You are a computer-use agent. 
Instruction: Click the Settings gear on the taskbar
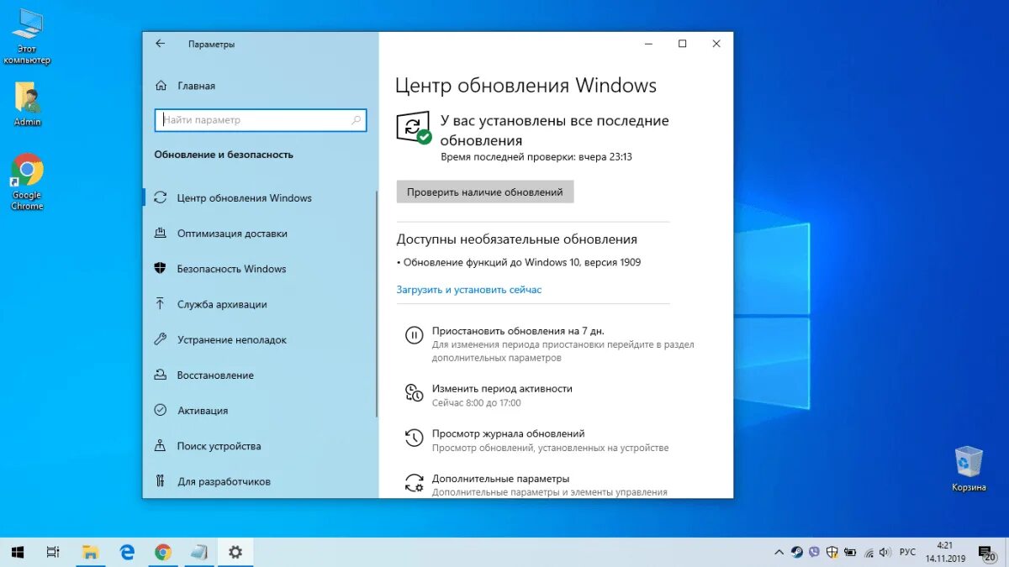[x=235, y=552]
